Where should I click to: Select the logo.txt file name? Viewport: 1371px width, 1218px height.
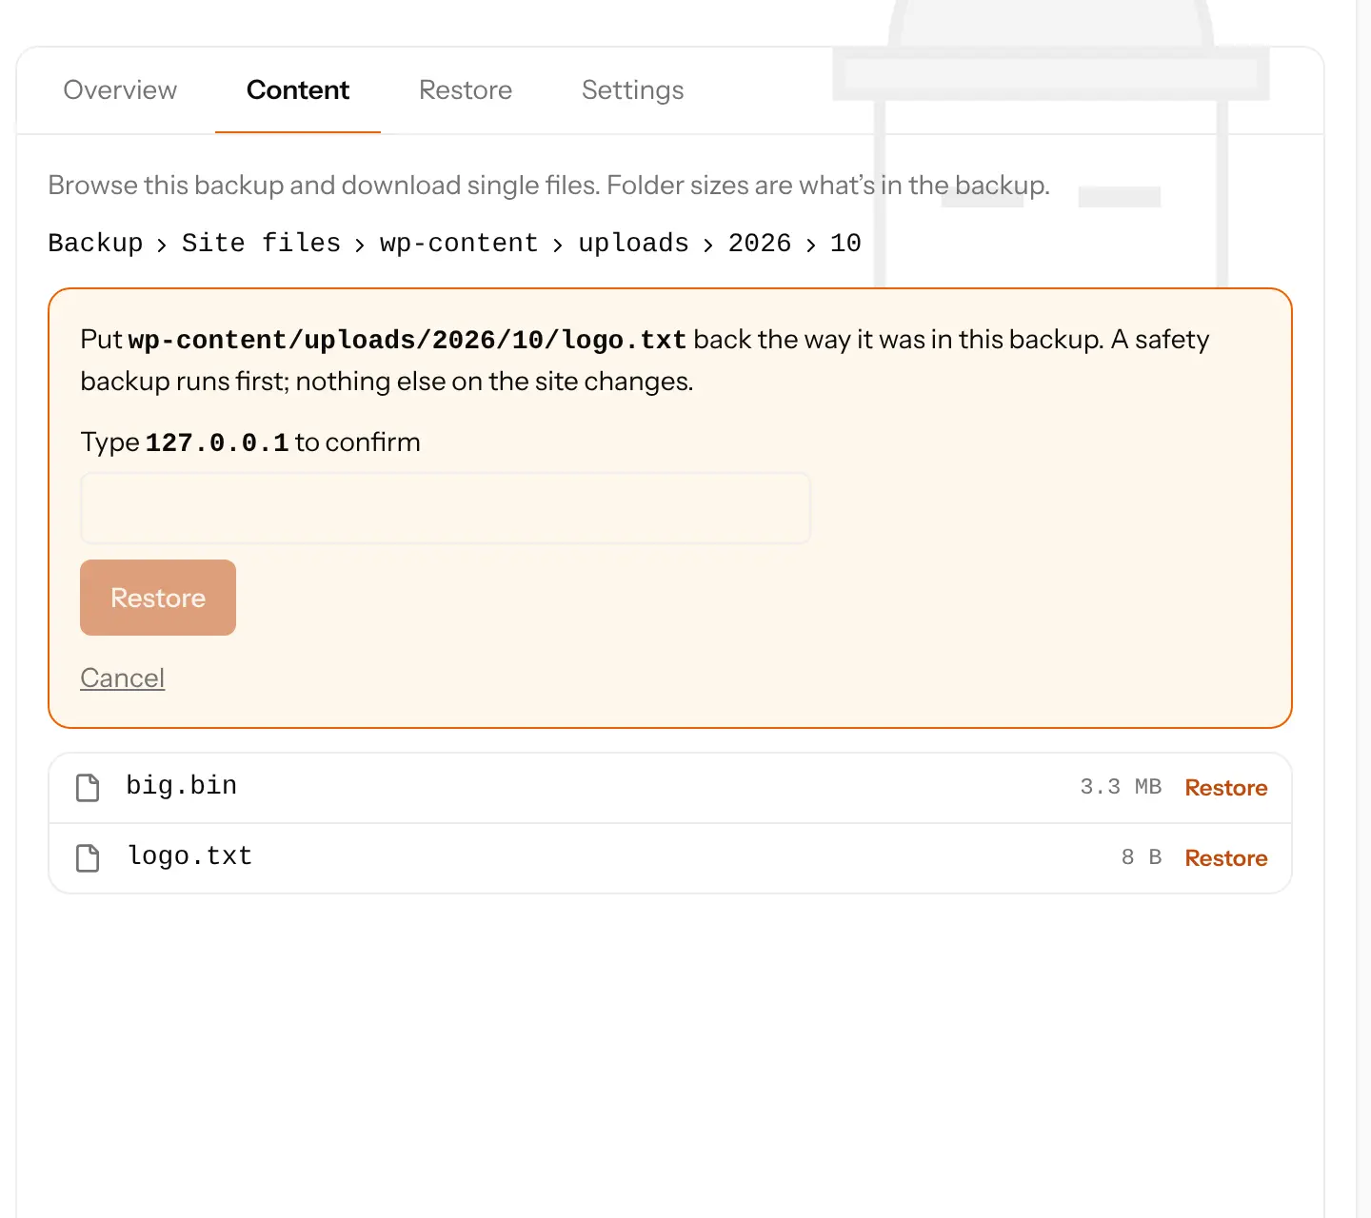(x=189, y=856)
